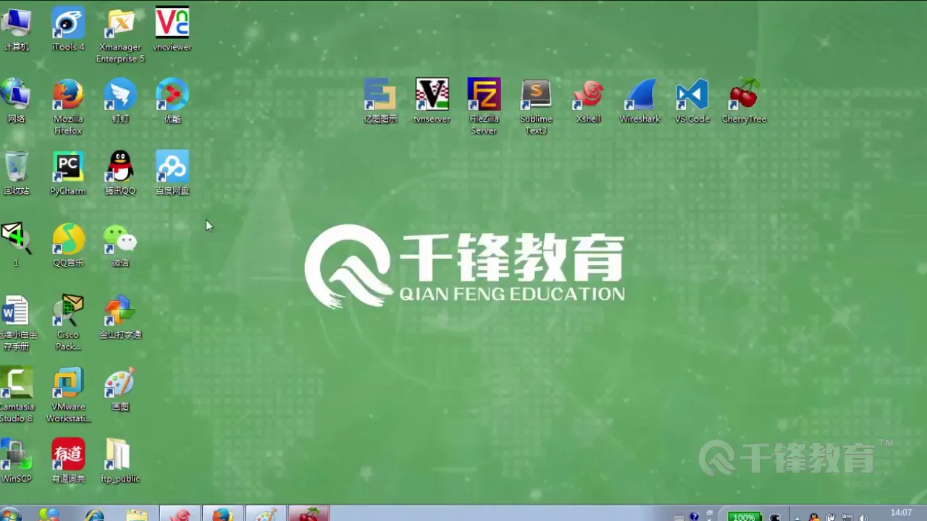Click the vncviewer desktop icon
The height and width of the screenshot is (521, 927).
click(172, 29)
